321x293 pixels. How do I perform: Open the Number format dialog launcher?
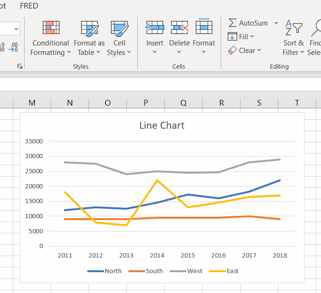(20, 66)
